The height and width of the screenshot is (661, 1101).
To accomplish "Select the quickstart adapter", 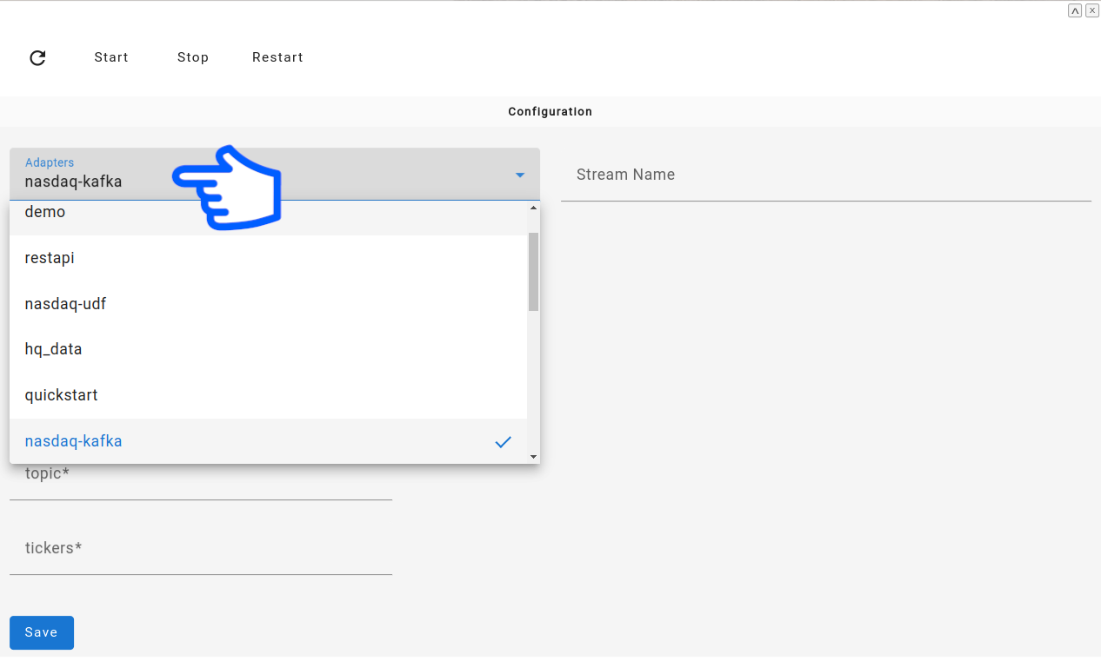I will click(61, 394).
